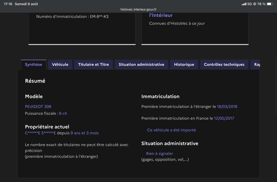Tap the l'Intérieur heading link
277x182 pixels.
(161, 15)
